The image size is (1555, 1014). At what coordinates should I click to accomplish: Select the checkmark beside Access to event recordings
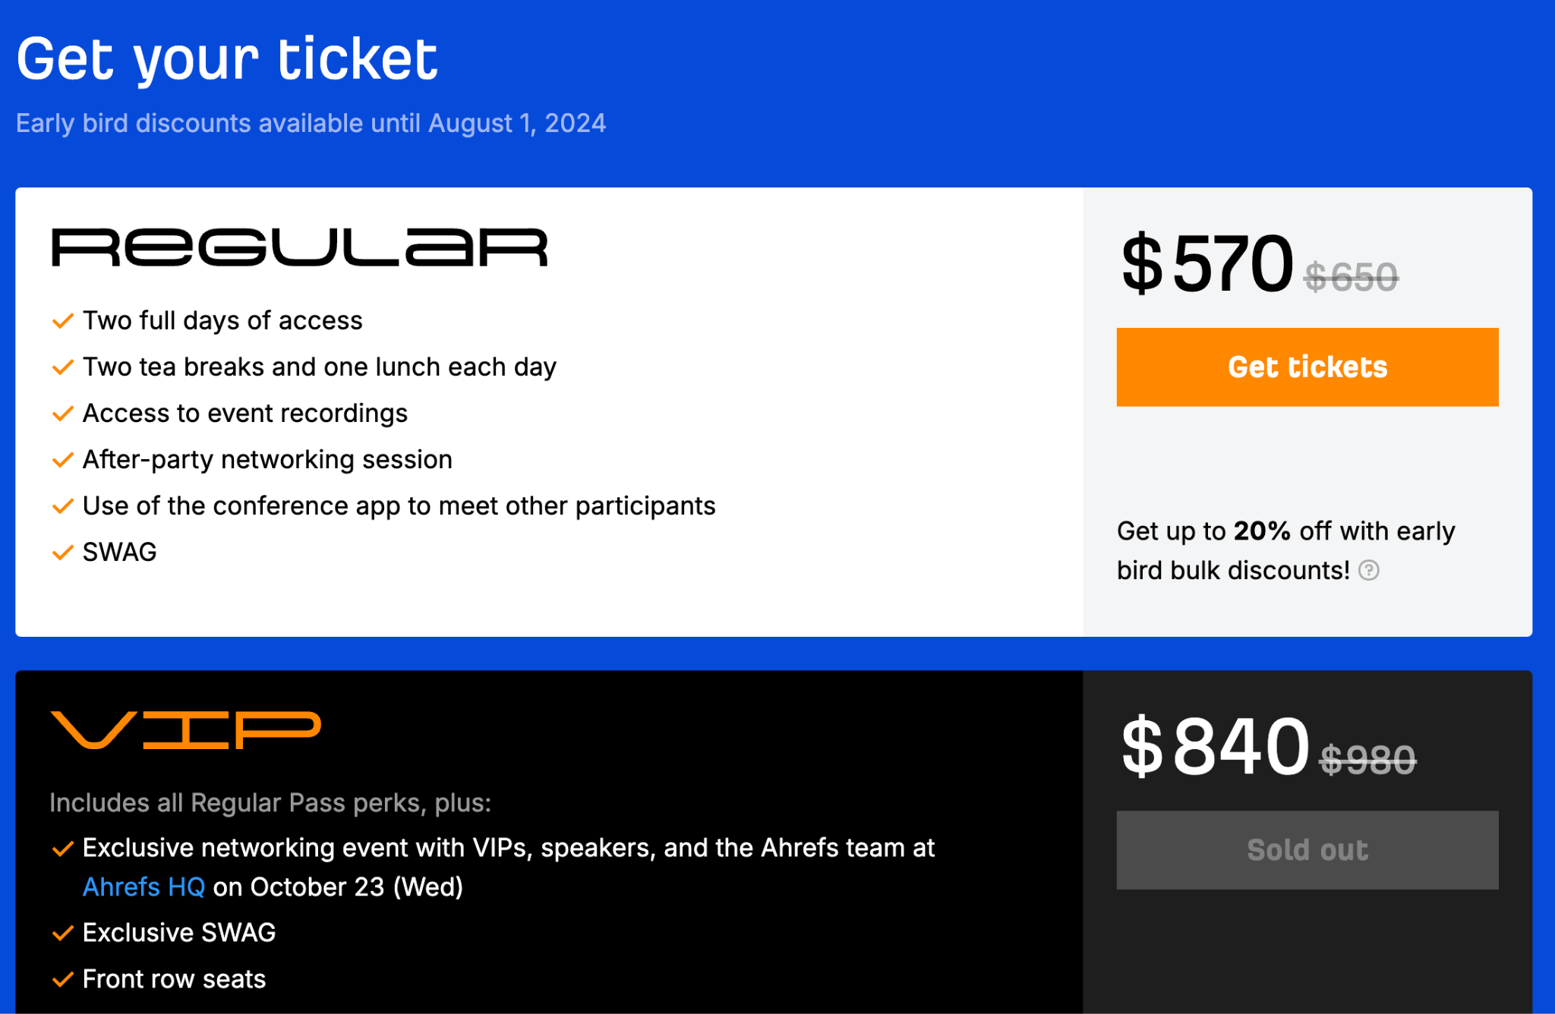point(62,414)
